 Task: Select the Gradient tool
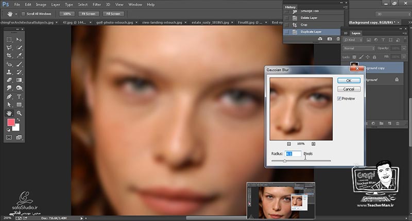point(19,80)
